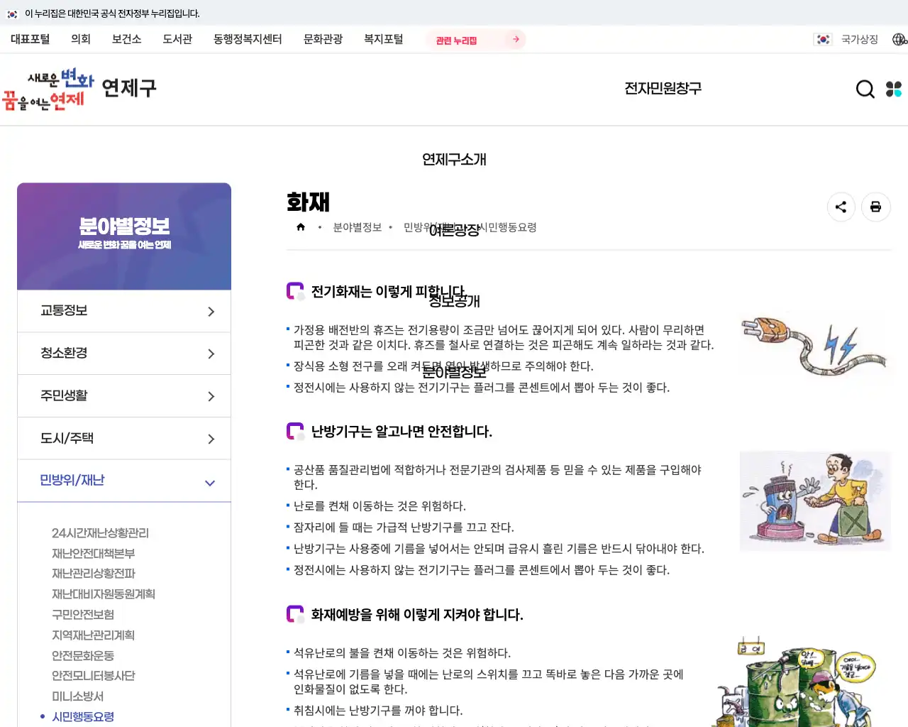Open the site search magnifier icon
The image size is (908, 727).
point(865,89)
